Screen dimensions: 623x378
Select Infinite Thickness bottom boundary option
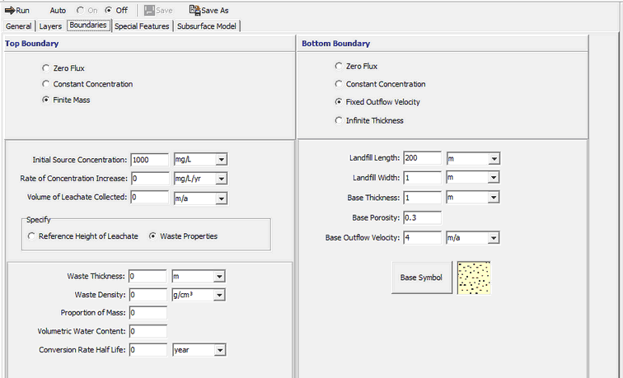(x=339, y=120)
